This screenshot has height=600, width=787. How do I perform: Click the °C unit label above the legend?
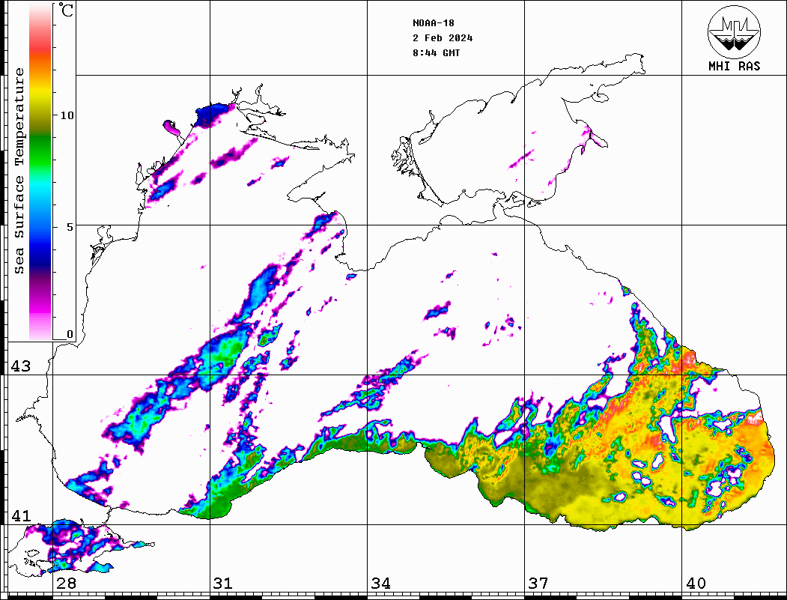coord(67,11)
